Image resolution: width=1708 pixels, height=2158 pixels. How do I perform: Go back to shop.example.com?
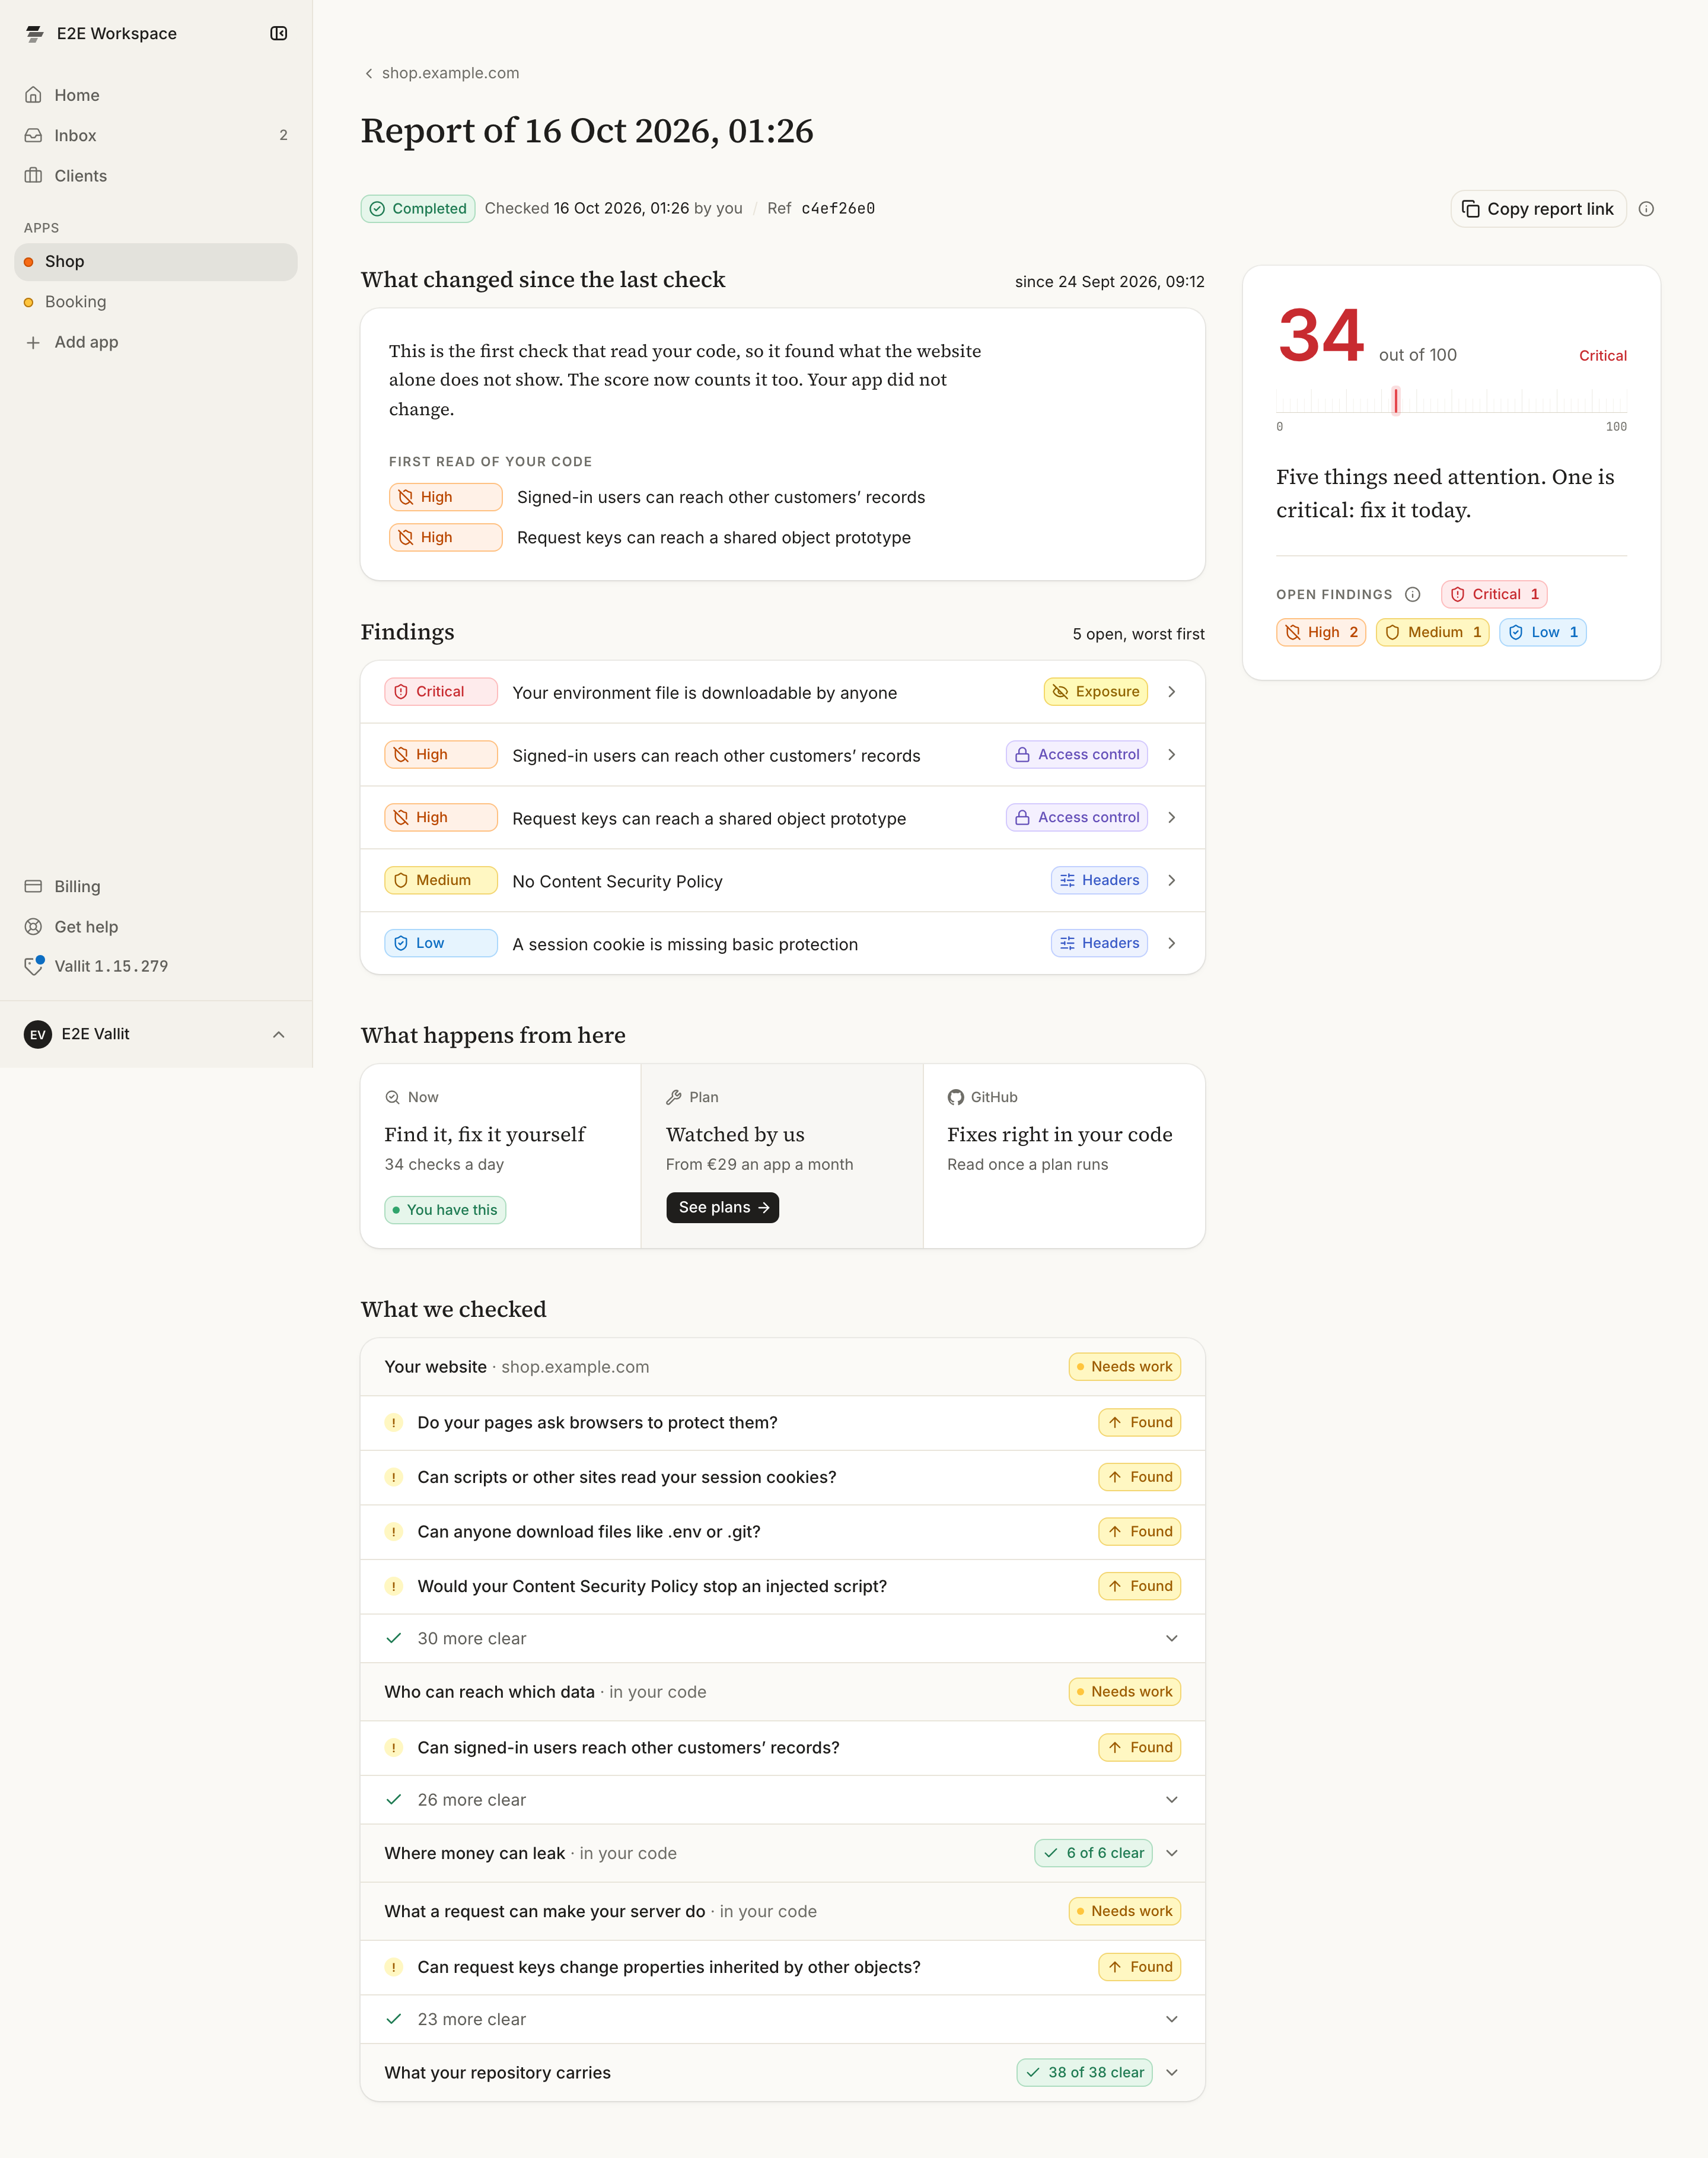[x=441, y=73]
